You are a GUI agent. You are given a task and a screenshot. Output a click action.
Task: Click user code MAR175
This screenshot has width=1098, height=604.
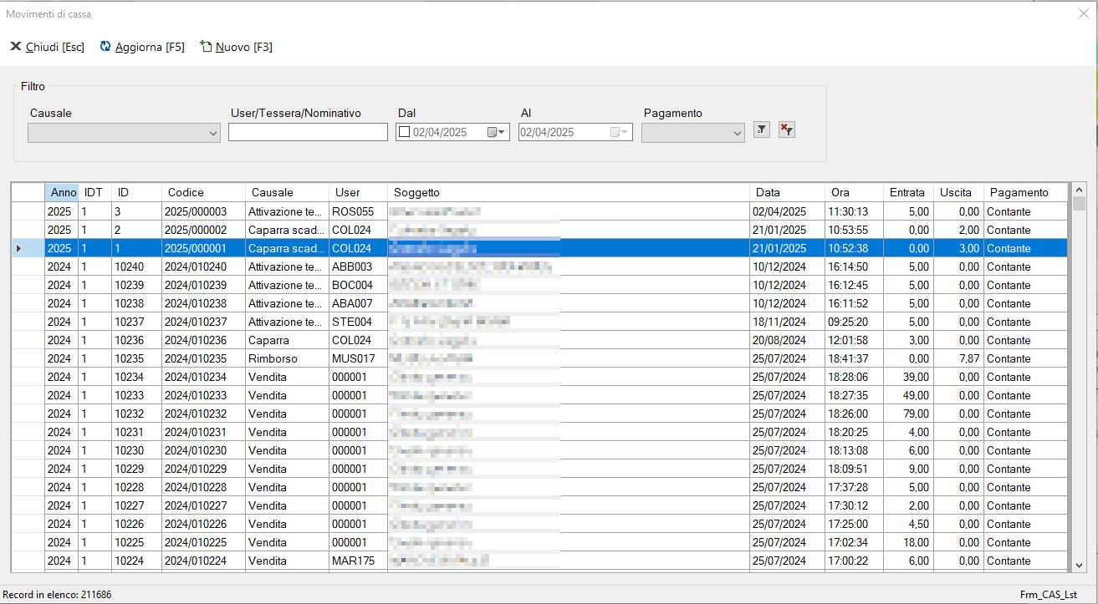[x=358, y=561]
